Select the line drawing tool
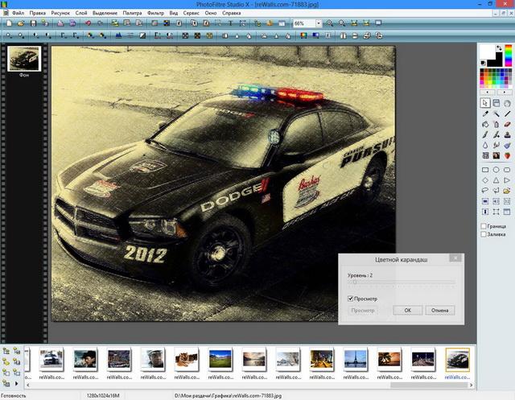515x400 pixels. pos(508,114)
